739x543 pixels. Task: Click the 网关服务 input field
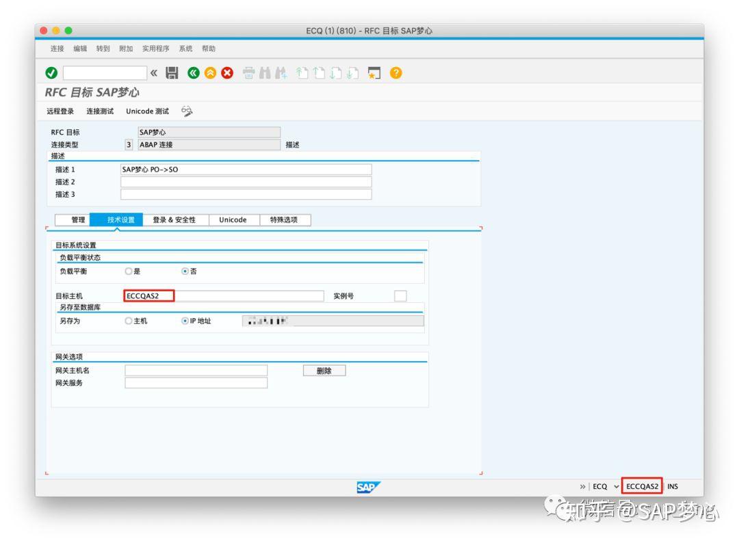tap(196, 383)
